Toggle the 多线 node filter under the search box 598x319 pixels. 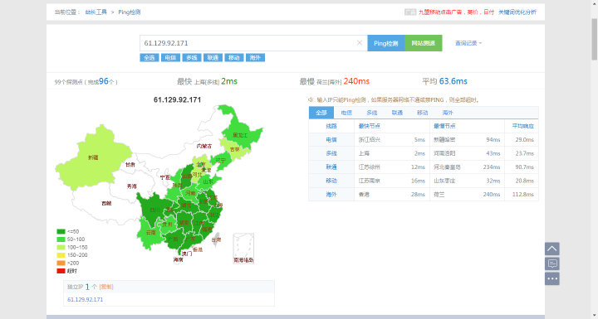click(192, 57)
